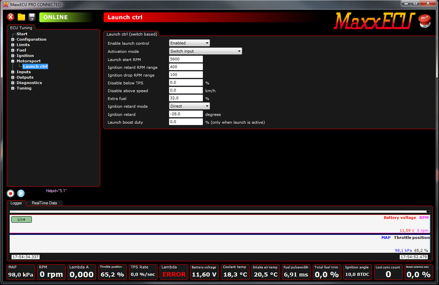Expand the Diagnostics tree node

[13, 83]
